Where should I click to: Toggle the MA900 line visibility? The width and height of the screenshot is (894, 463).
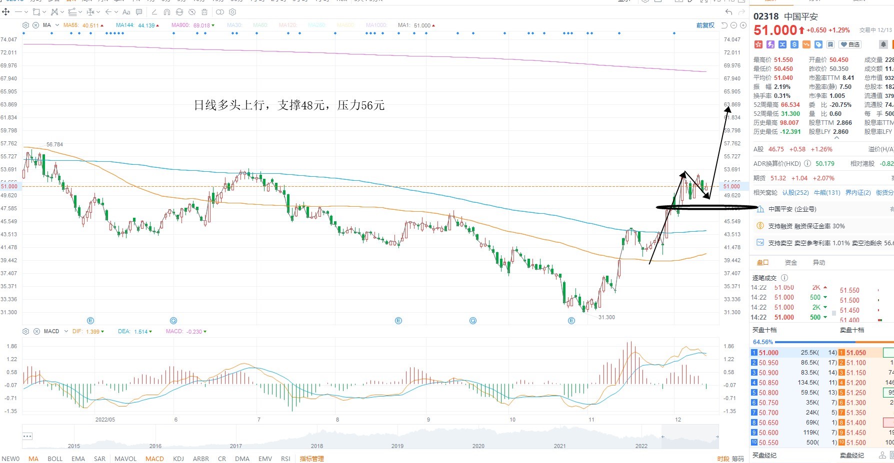[193, 25]
